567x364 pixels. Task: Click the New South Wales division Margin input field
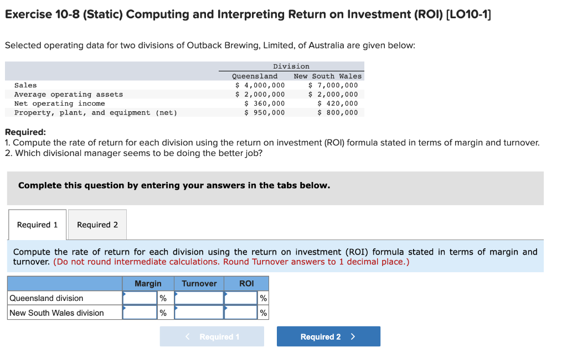[x=140, y=313]
